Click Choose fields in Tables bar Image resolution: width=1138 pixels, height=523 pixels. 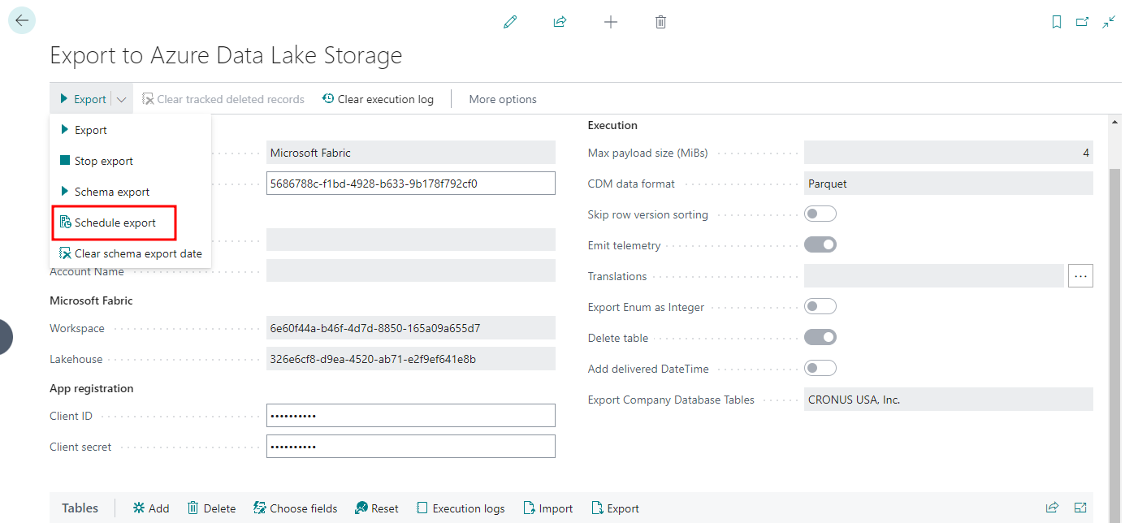[295, 508]
